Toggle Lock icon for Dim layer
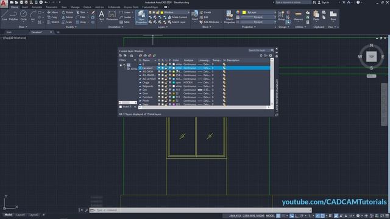Screen dimensions: 390x219 (166, 90)
